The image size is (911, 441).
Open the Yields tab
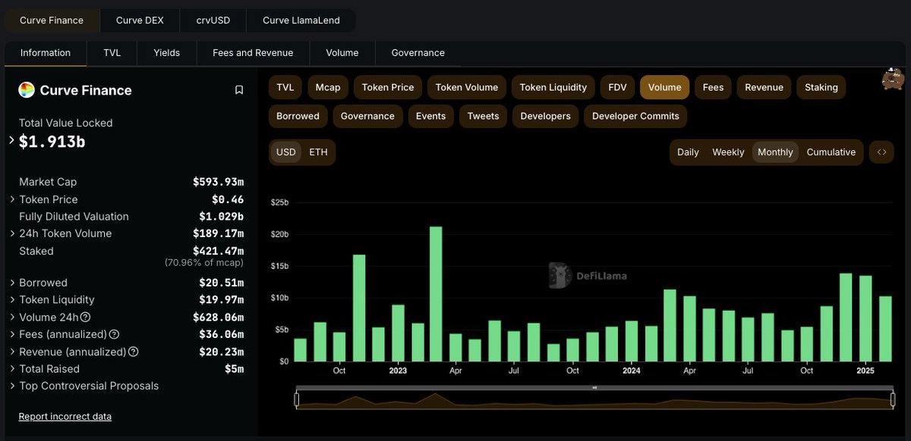pos(167,53)
